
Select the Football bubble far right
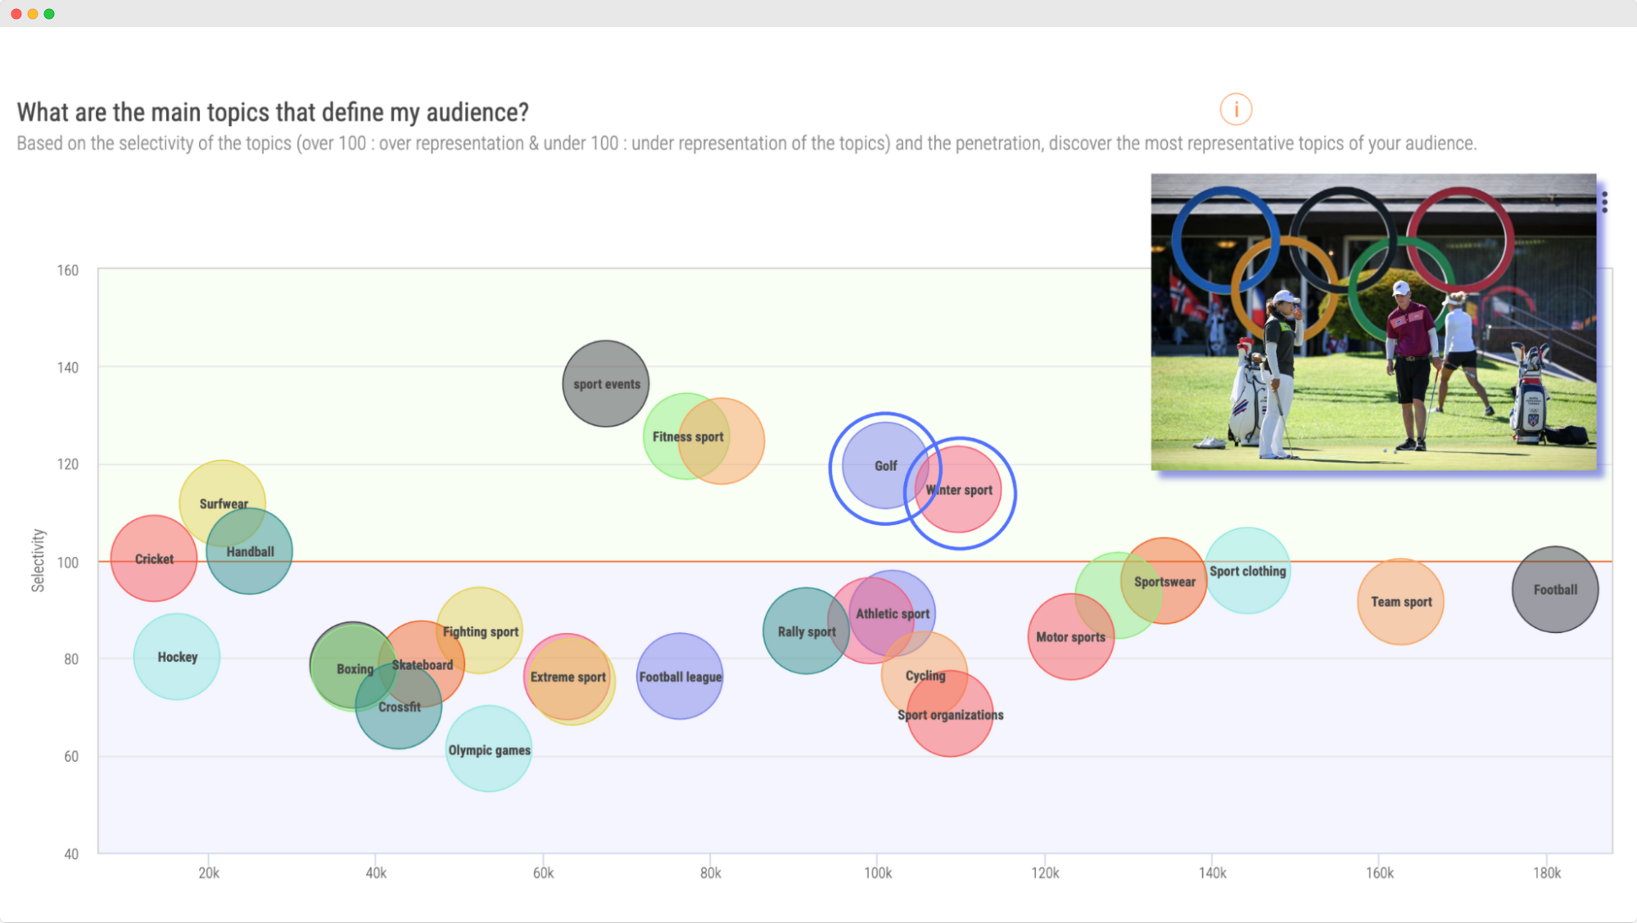(1556, 590)
